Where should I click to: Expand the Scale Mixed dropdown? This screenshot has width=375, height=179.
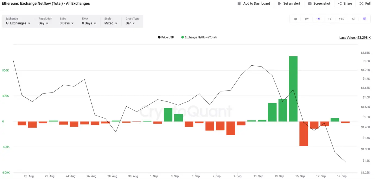click(111, 23)
